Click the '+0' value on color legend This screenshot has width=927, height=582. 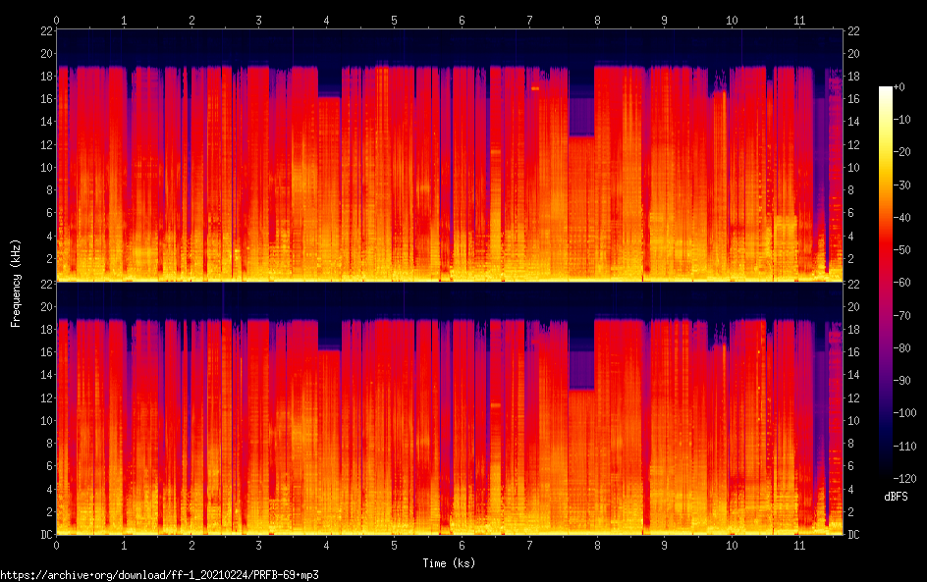(x=900, y=86)
